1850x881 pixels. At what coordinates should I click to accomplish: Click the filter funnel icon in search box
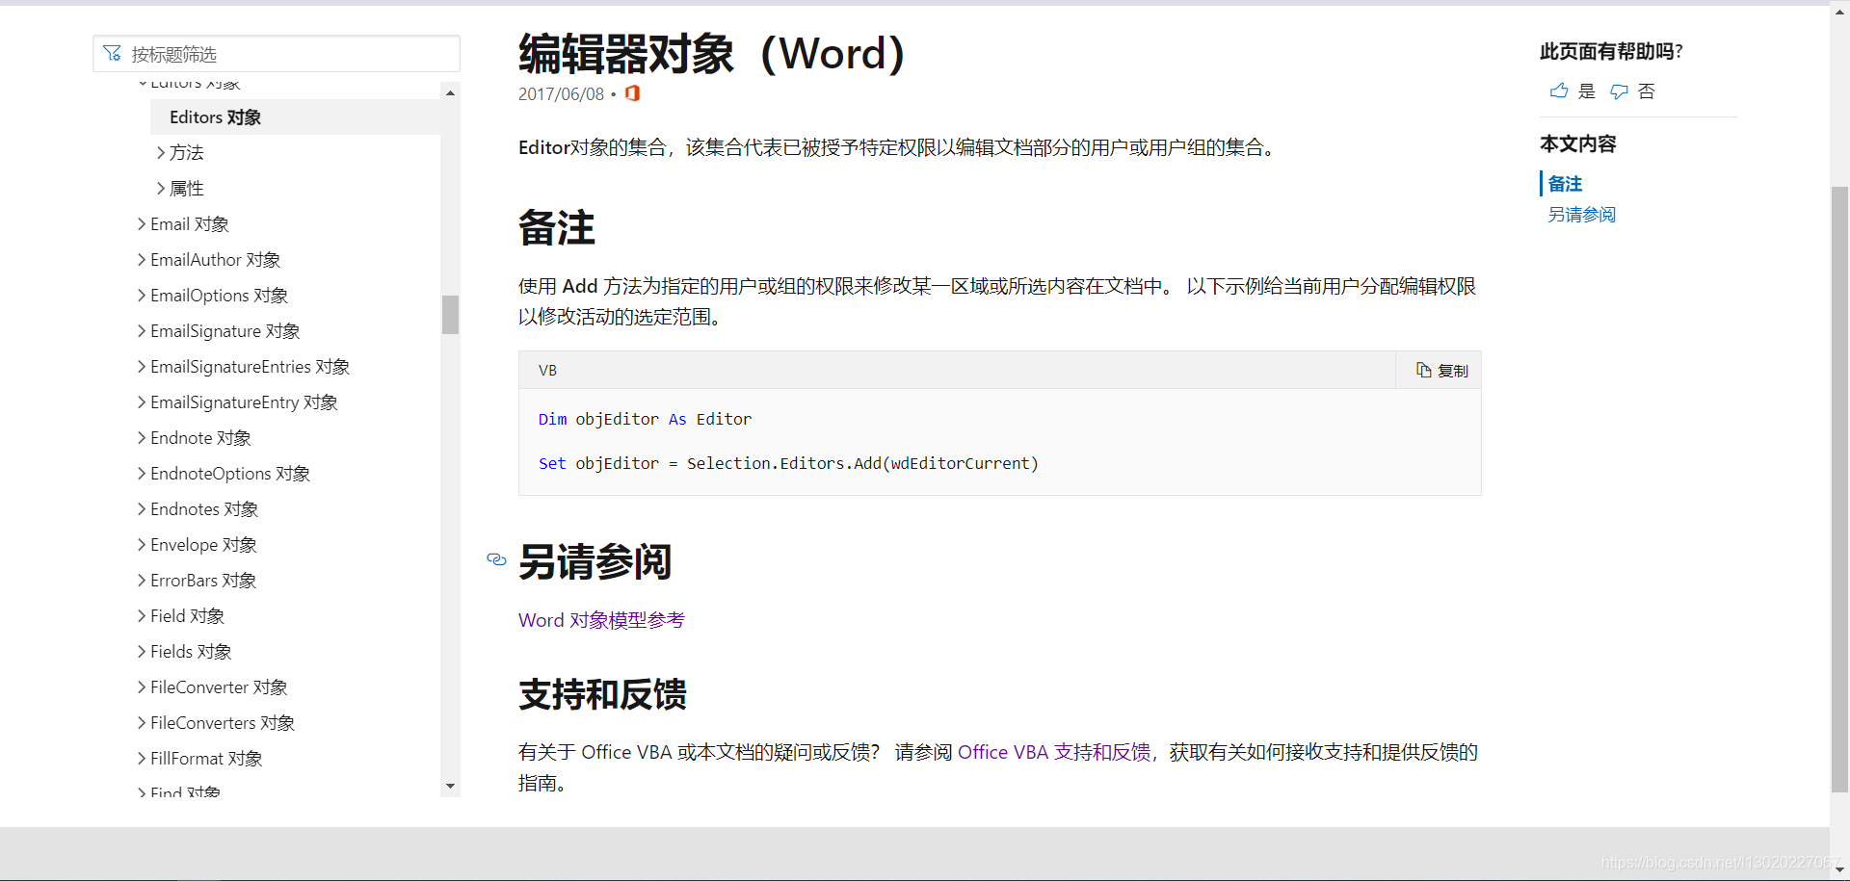click(x=113, y=54)
